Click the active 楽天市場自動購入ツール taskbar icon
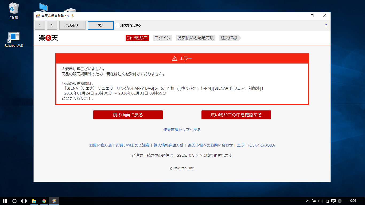This screenshot has width=365, height=205. coord(54,201)
